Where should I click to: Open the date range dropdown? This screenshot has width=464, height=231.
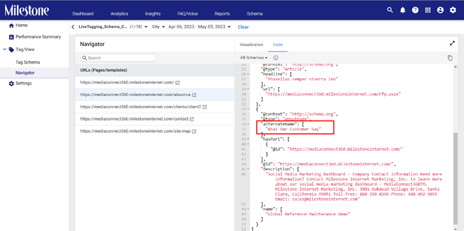click(200, 27)
